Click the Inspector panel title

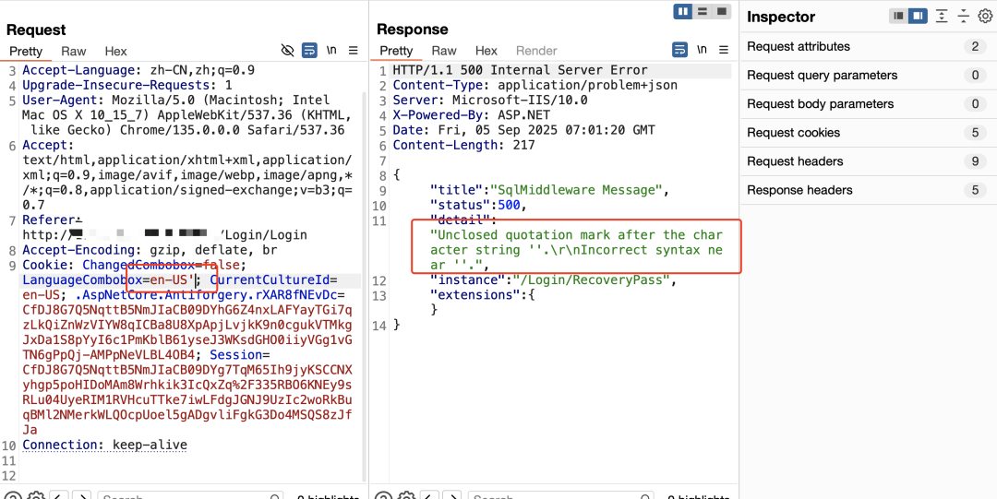click(781, 18)
